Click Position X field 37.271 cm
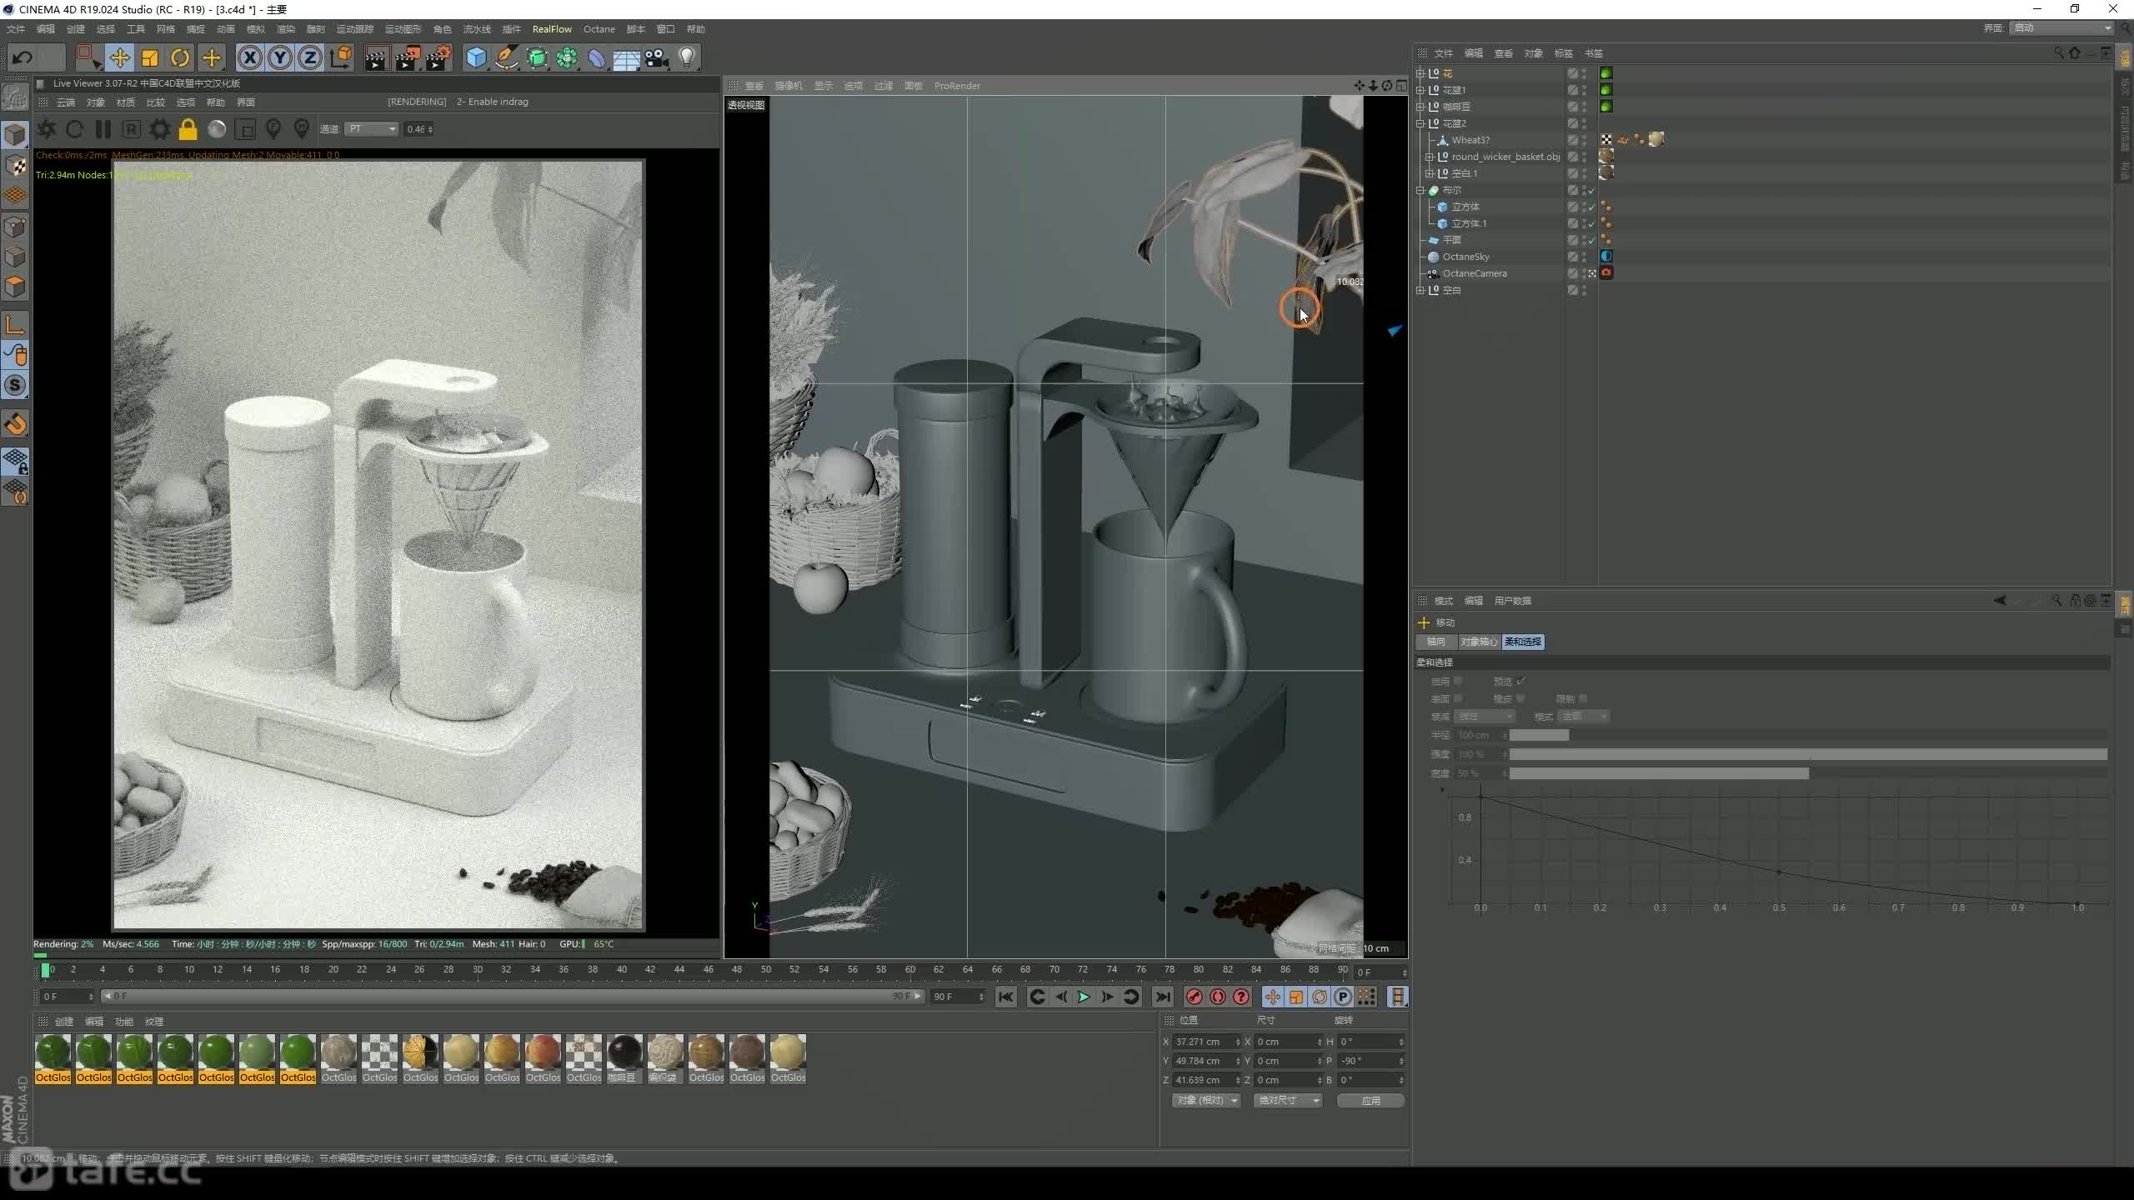2134x1200 pixels. (x=1206, y=1042)
